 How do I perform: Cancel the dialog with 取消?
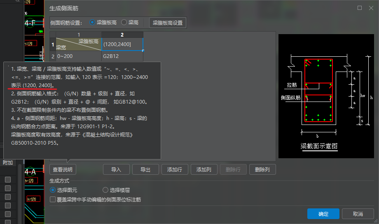click(x=358, y=214)
